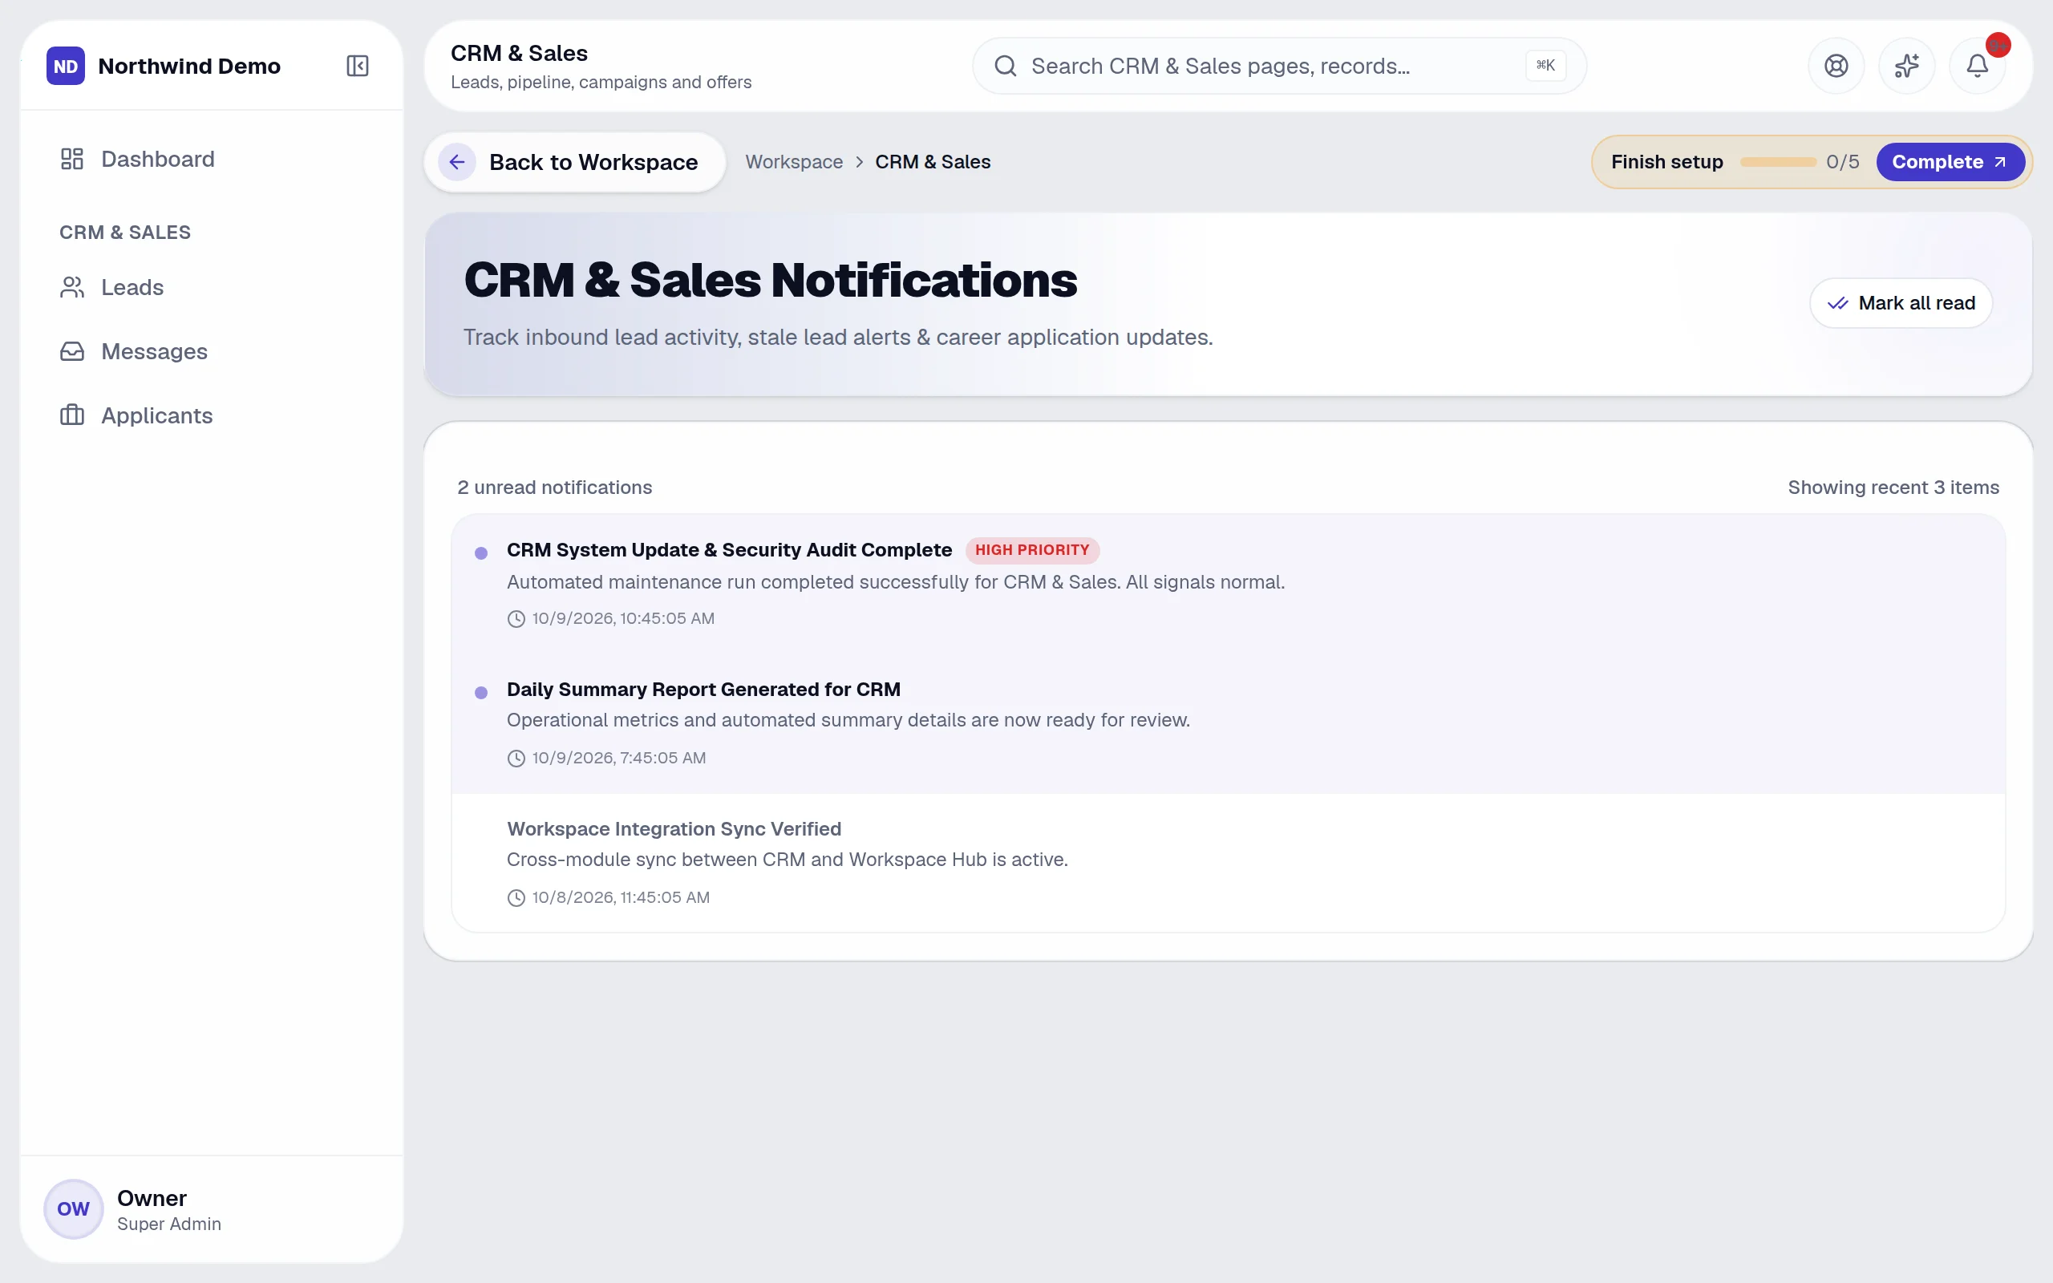The image size is (2053, 1283).
Task: Click Back to Workspace button
Action: pyautogui.click(x=574, y=162)
